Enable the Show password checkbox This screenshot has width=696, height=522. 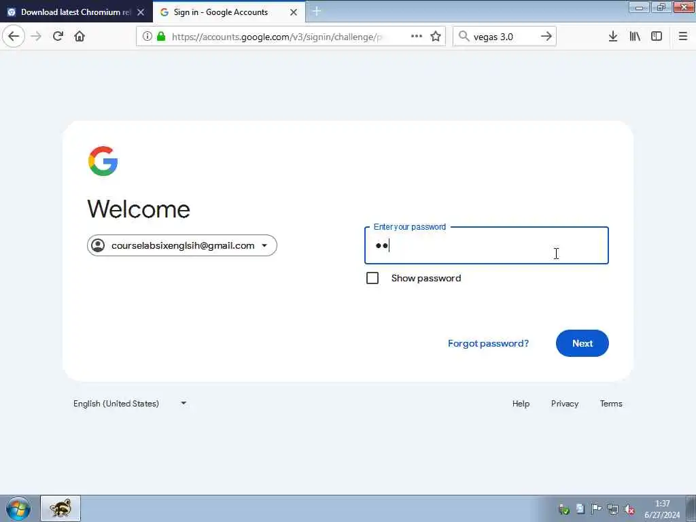372,278
